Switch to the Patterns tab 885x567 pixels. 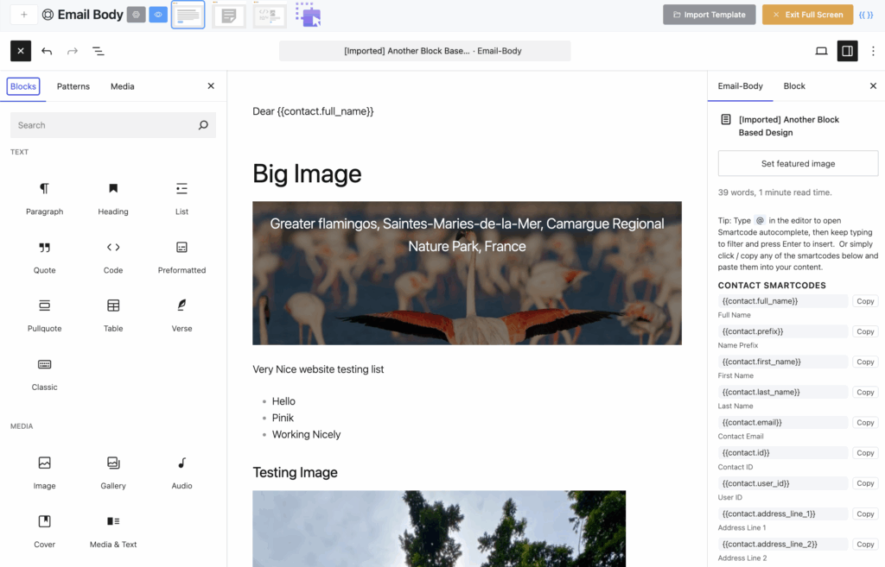tap(73, 86)
